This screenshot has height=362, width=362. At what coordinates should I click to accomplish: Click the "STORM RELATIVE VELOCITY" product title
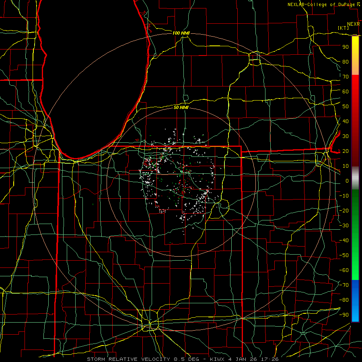pyautogui.click(x=128, y=359)
